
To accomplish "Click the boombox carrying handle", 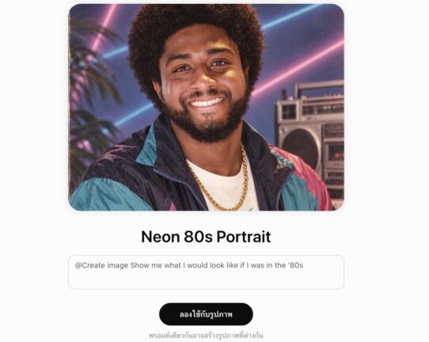I will point(319,88).
